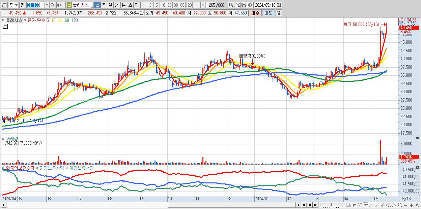Zoom out chart with minus icon
Image resolution: width=421 pixels, height=209 pixels.
tap(405, 205)
